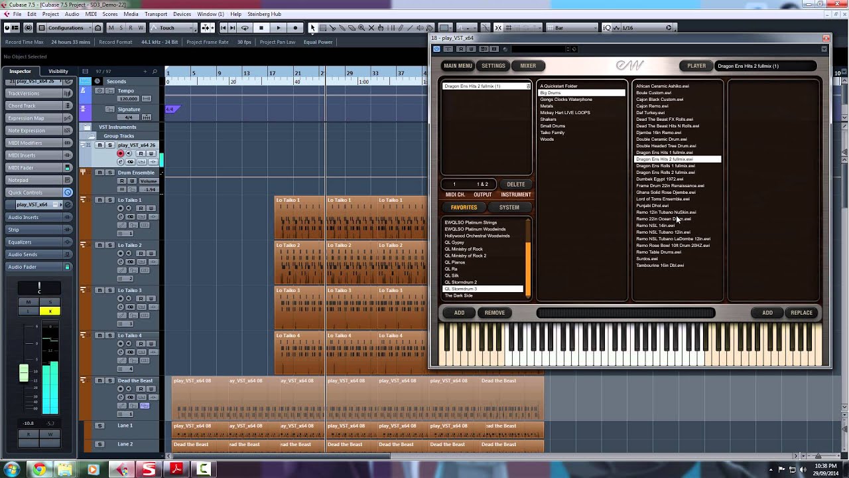The image size is (849, 478).
Task: Click the Windows Start button
Action: [x=11, y=469]
